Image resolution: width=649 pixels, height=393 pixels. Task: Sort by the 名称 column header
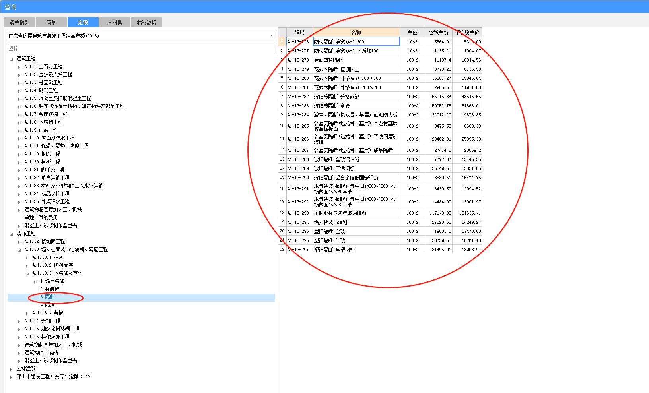[x=356, y=32]
